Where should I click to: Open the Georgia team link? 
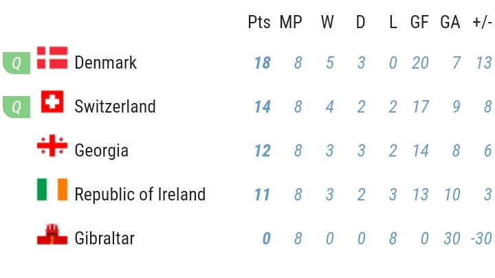[x=101, y=150]
